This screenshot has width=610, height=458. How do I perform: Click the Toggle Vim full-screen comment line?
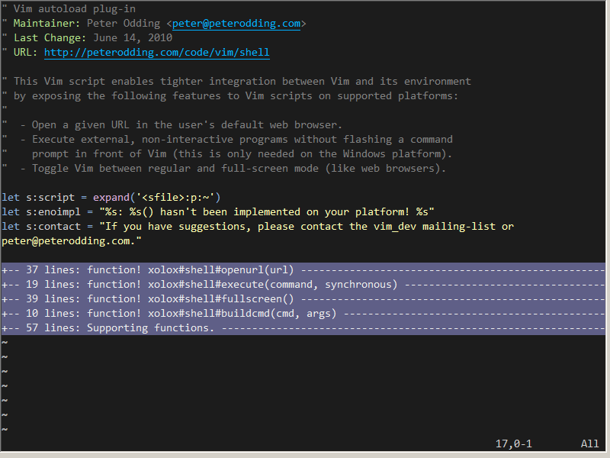(x=223, y=168)
